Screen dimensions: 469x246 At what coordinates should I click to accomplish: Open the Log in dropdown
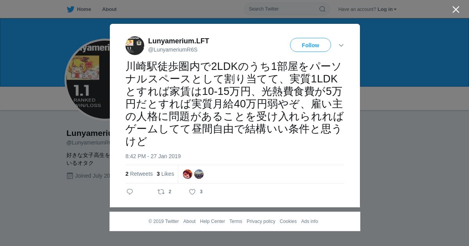click(387, 9)
